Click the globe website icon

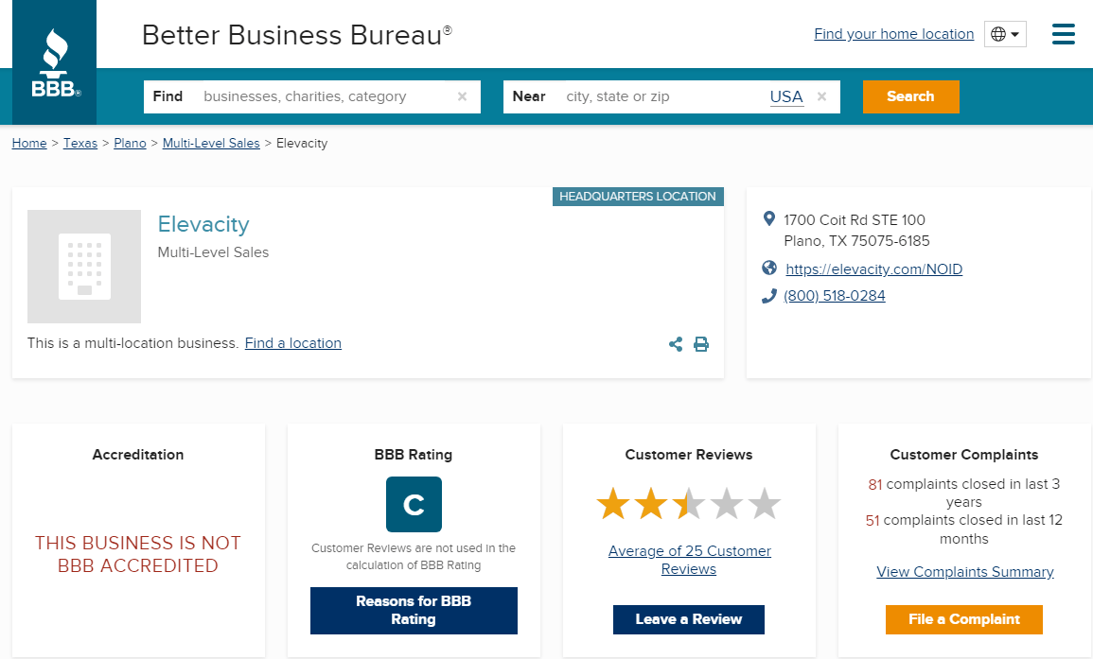tap(768, 269)
